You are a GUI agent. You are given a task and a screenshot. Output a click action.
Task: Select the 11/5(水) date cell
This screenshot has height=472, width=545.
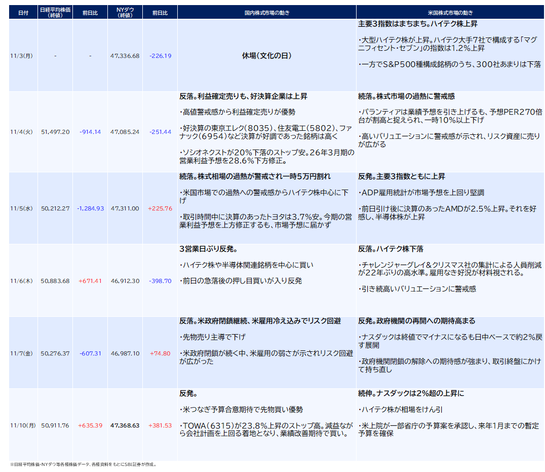tap(23, 208)
